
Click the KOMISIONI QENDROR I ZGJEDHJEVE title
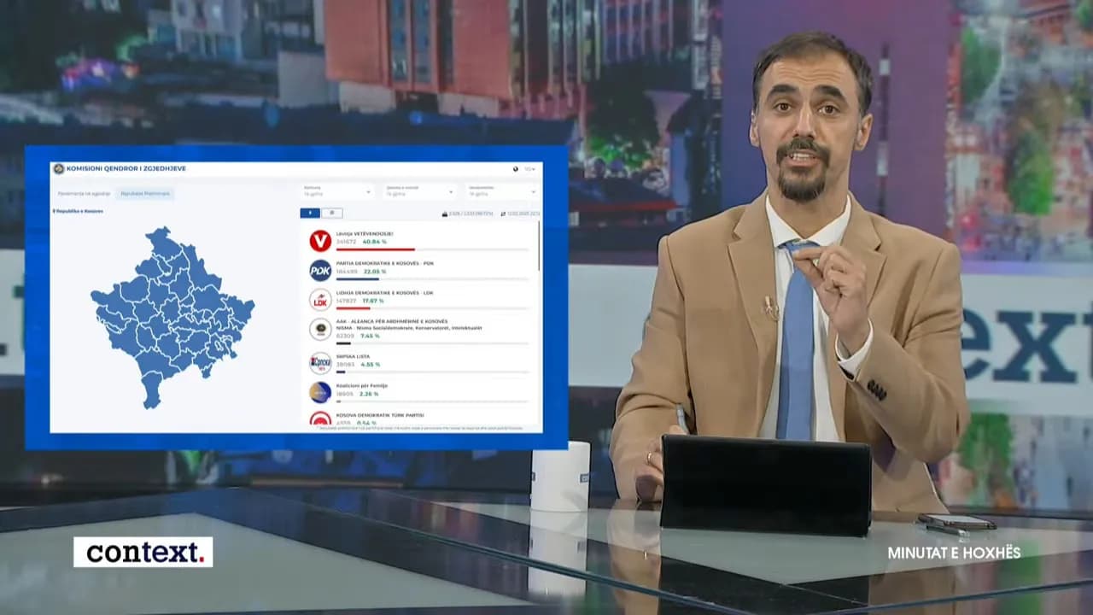click(x=126, y=169)
